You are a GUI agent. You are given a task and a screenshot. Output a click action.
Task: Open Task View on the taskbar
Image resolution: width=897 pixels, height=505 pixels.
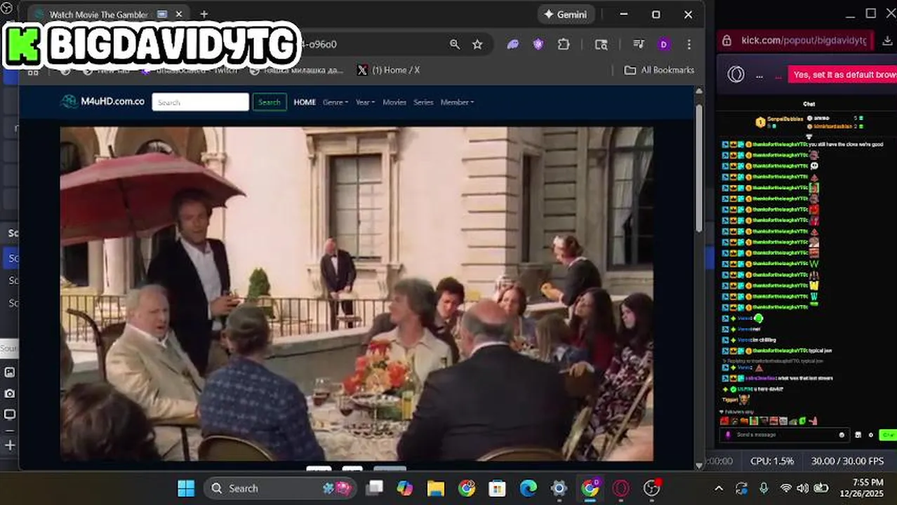coord(376,488)
